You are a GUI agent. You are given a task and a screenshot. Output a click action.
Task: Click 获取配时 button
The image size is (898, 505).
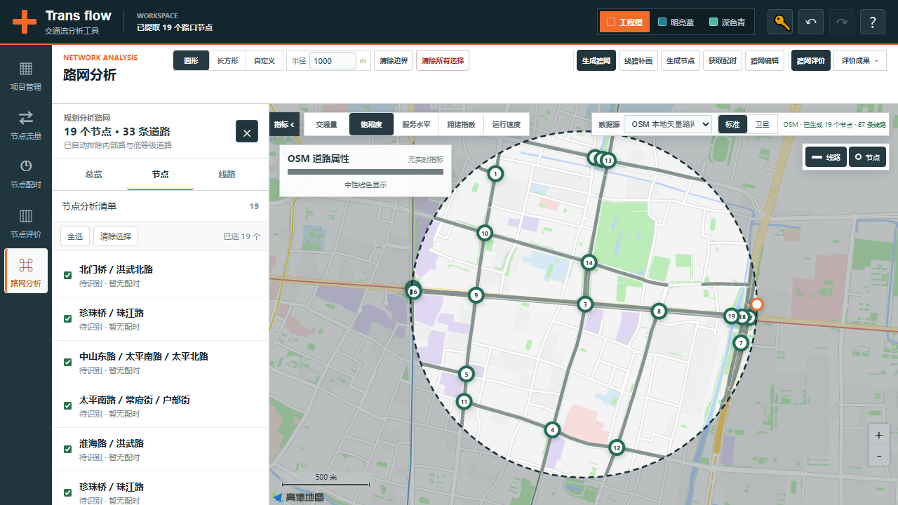723,61
